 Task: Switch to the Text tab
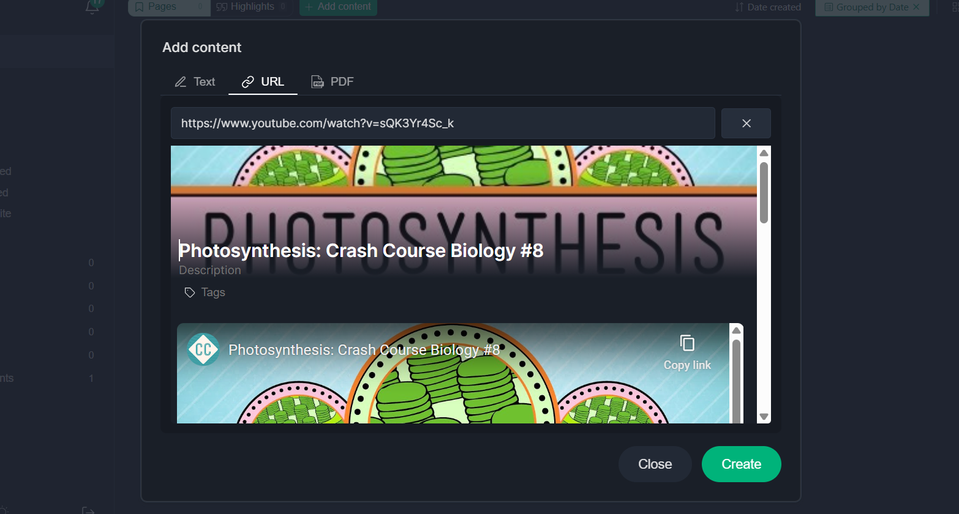coord(195,81)
